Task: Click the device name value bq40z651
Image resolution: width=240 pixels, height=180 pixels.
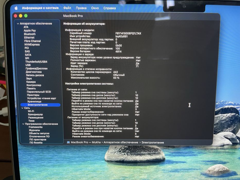Action: 121,37
